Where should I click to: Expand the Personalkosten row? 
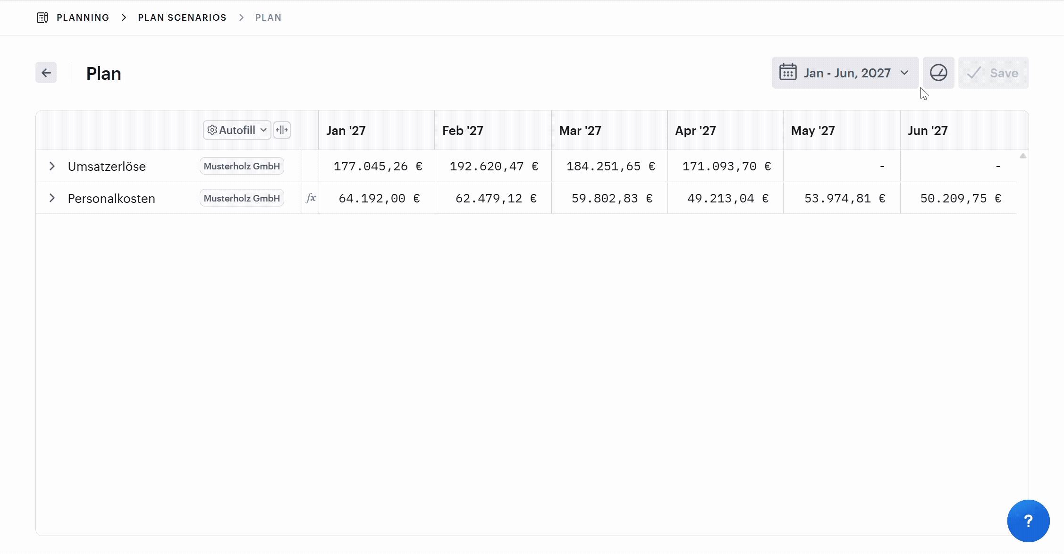(x=52, y=198)
